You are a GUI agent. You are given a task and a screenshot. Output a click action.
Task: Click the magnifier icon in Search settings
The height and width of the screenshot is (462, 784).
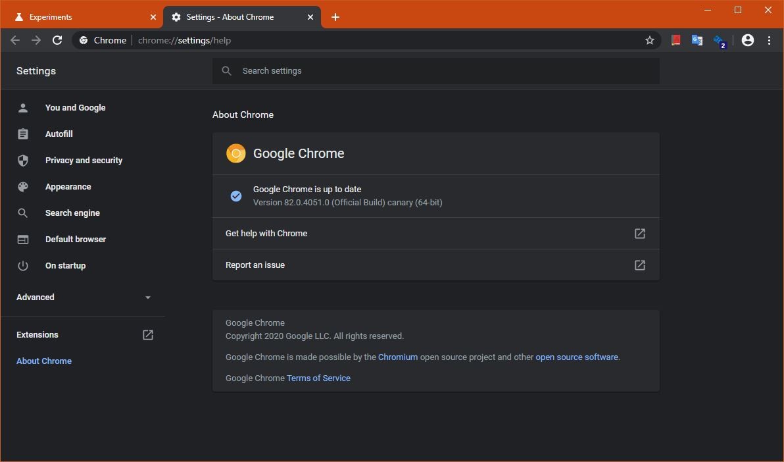(226, 71)
